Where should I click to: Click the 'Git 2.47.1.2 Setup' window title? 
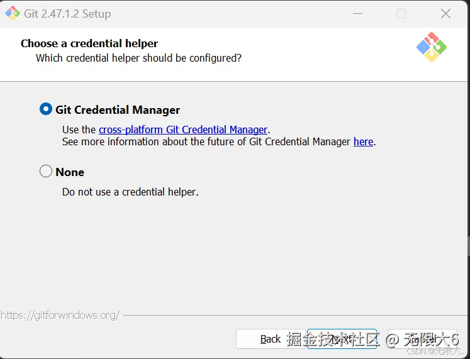click(67, 14)
